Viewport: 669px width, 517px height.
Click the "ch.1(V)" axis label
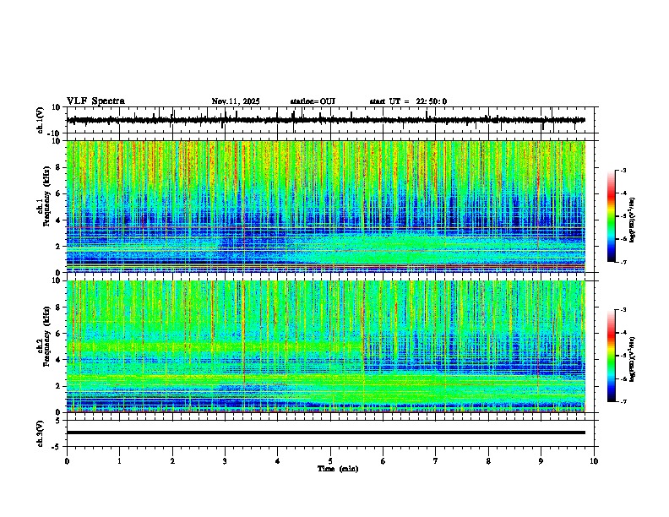click(41, 120)
